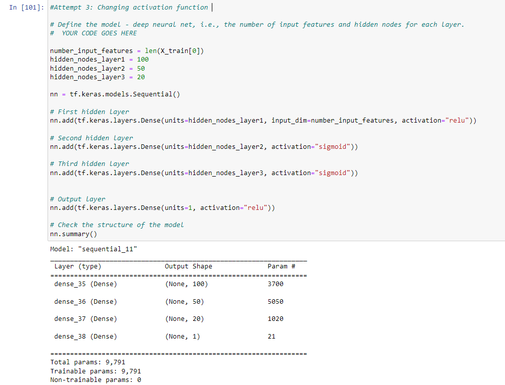The image size is (505, 385).
Task: Click the (None, 20) output shape
Action: [x=185, y=319]
